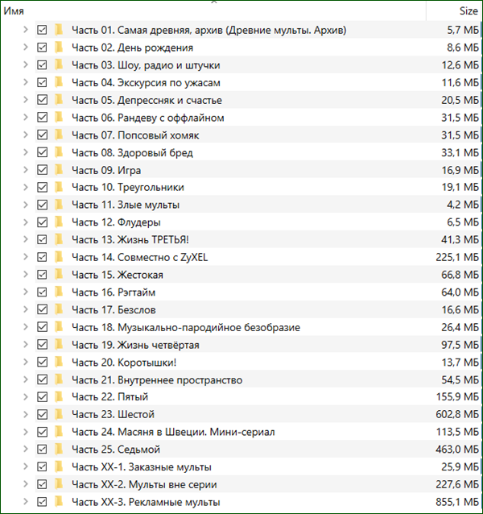Click folder icon of Часть 18 row
The height and width of the screenshot is (514, 483).
[59, 327]
